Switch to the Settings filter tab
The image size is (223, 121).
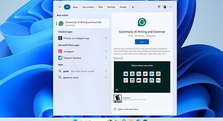pyautogui.click(x=111, y=7)
